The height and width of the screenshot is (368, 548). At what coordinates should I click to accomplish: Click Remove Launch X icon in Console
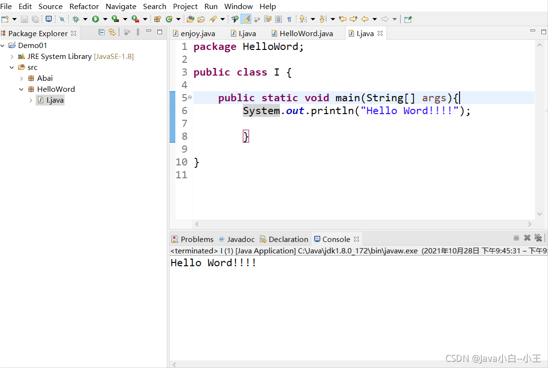tap(528, 238)
